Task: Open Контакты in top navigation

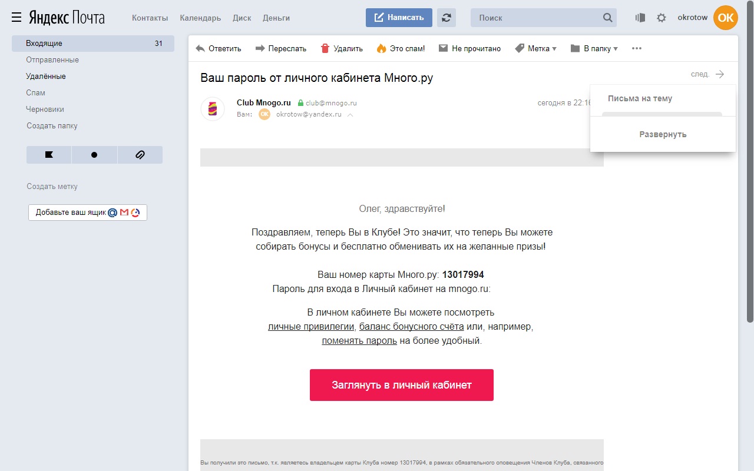Action: [150, 18]
